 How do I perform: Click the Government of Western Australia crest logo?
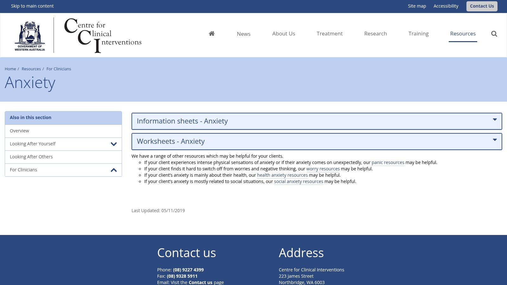[x=30, y=35]
